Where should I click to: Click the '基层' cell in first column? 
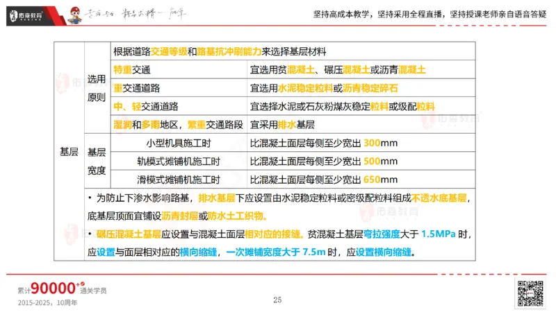tap(69, 151)
